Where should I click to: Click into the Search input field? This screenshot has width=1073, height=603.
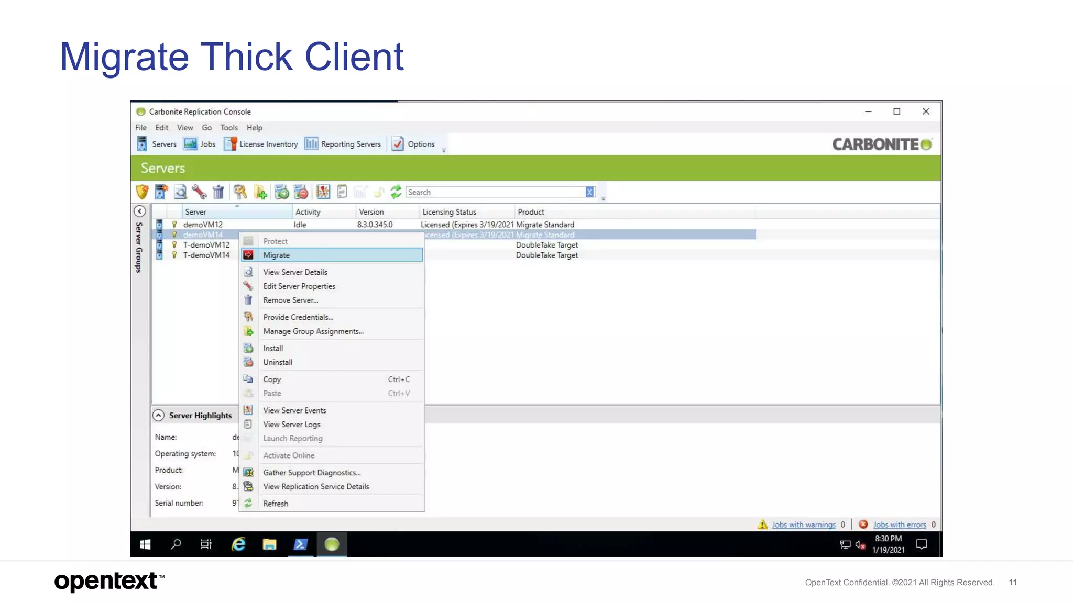pos(495,192)
